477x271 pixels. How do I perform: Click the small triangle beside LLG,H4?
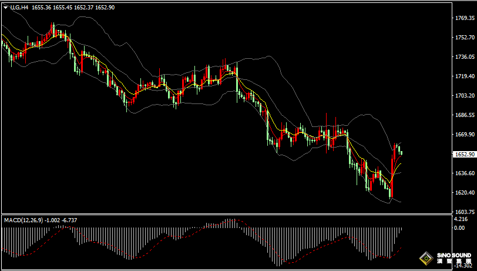[x=5, y=8]
